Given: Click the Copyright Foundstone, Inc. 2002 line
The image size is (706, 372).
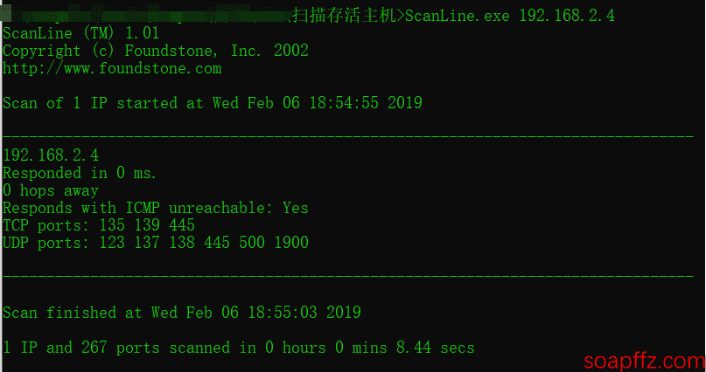Looking at the screenshot, I should [156, 51].
